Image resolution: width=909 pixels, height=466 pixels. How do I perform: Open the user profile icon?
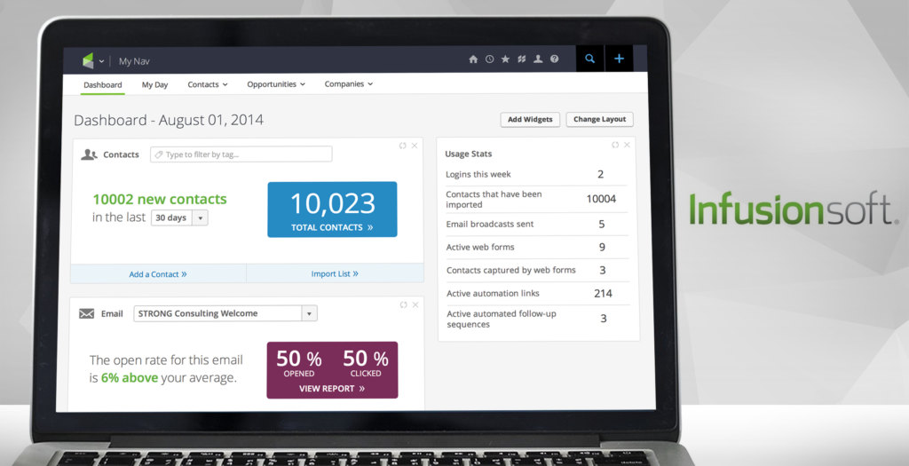538,59
